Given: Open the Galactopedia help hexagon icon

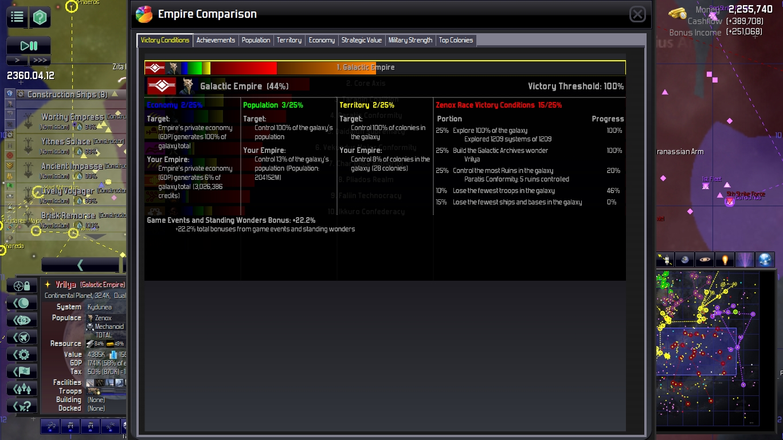Looking at the screenshot, I should point(40,18).
